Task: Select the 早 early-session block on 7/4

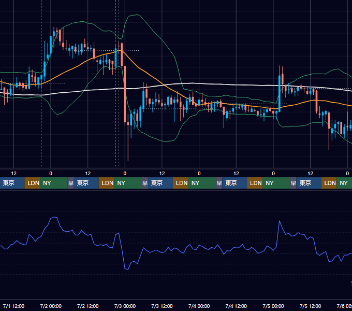Action: pyautogui.click(x=219, y=183)
